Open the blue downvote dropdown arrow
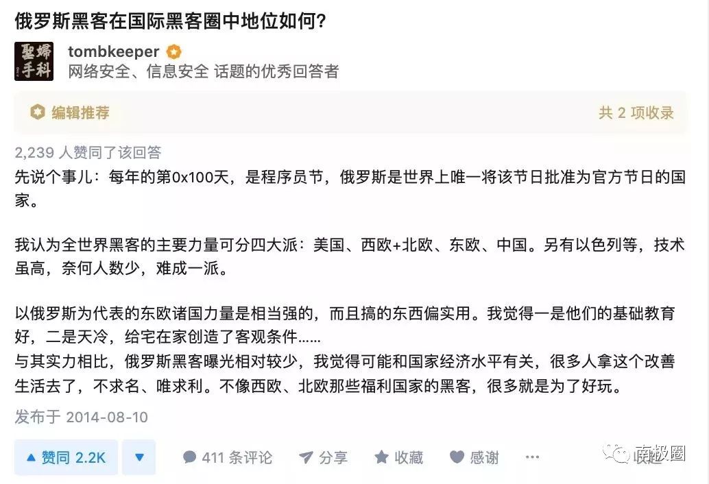Viewport: 709px width, 484px height. tap(139, 457)
